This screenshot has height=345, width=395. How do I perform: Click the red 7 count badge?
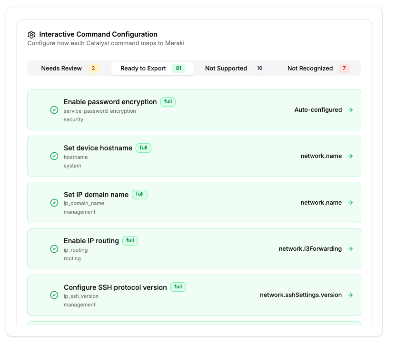point(344,69)
